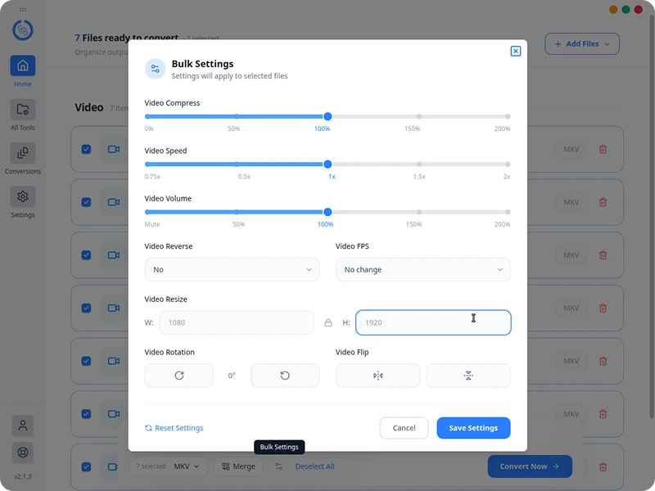The image size is (655, 491).
Task: Delete the first video row
Action: tap(603, 149)
